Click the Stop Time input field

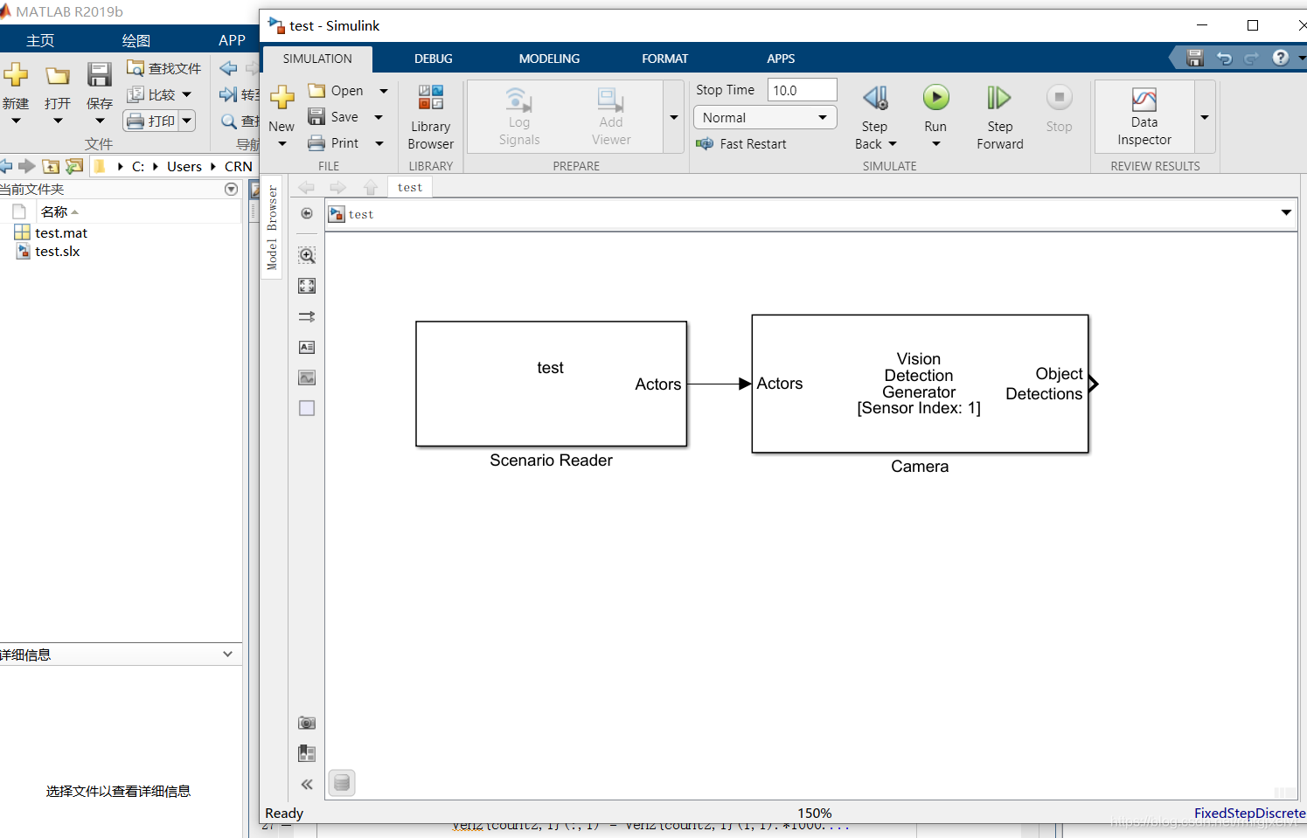[802, 90]
